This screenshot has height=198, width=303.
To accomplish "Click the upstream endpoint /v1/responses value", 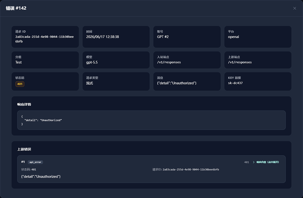I will coord(240,62).
